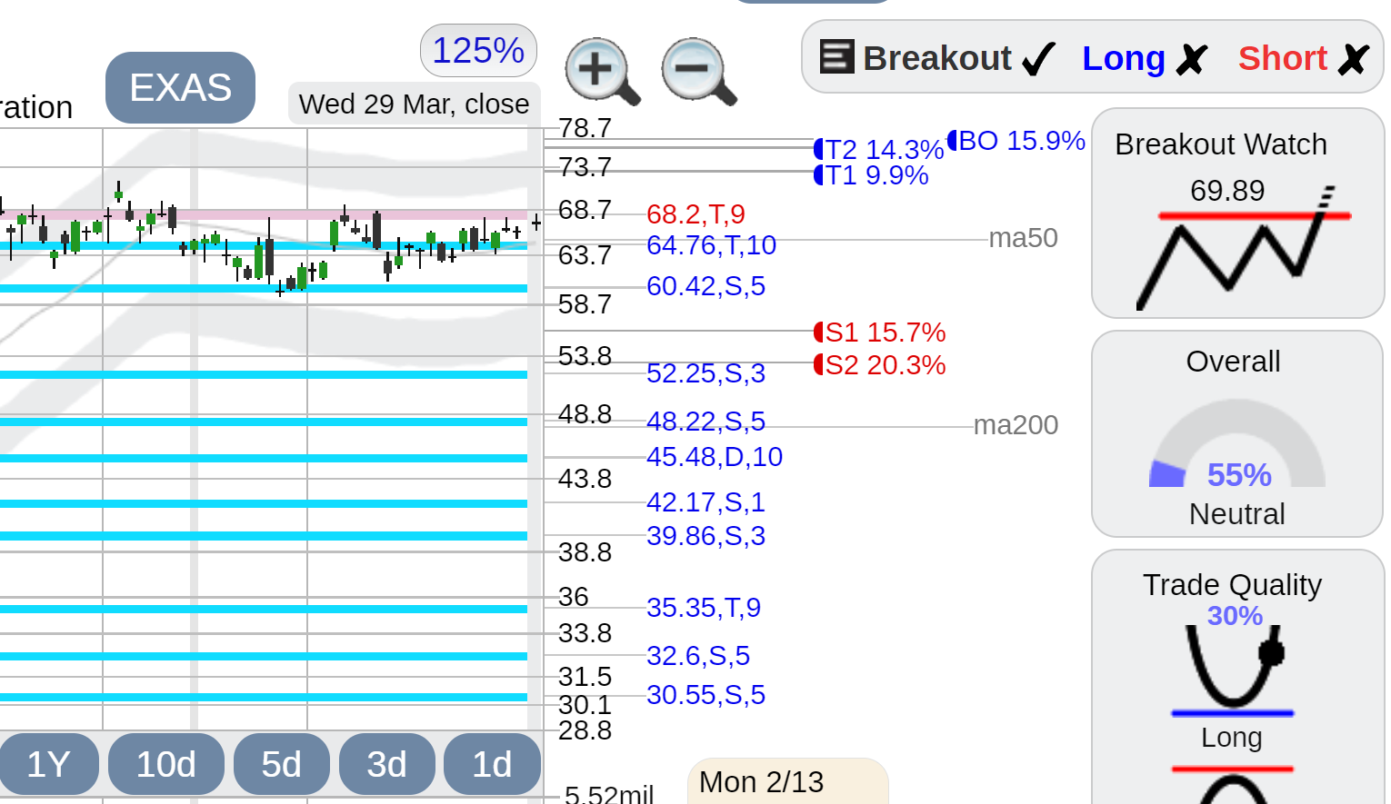The height and width of the screenshot is (804, 1391).
Task: Click the Overall 55% gauge icon
Action: point(1236,445)
